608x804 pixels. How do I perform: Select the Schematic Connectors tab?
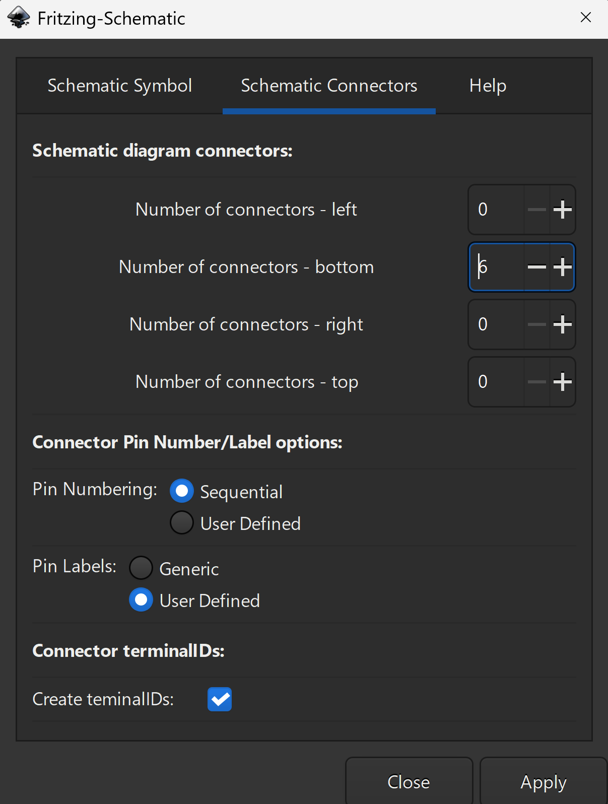pos(329,86)
